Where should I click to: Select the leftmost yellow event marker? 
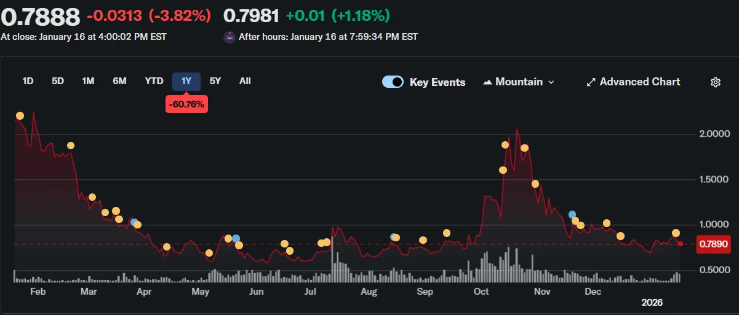[x=20, y=116]
